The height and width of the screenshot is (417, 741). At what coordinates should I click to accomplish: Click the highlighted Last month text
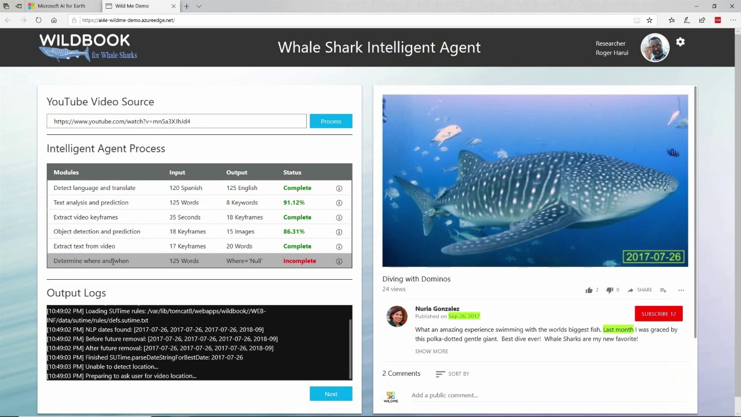618,330
